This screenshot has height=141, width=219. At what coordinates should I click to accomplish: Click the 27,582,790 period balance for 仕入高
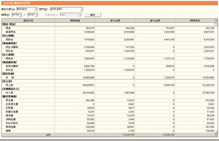click(208, 93)
